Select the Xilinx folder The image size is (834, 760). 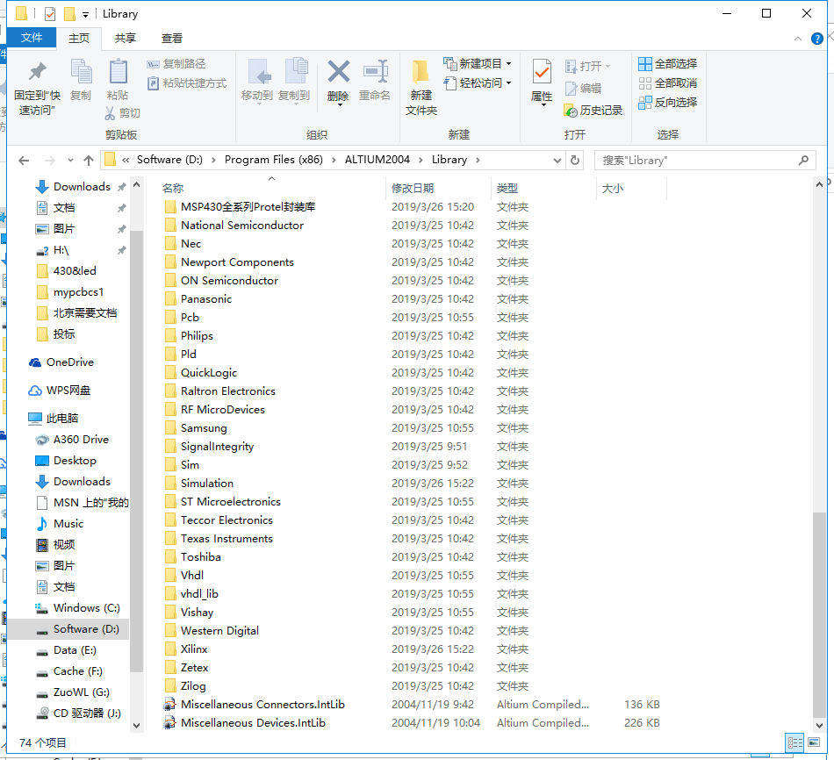pos(194,649)
